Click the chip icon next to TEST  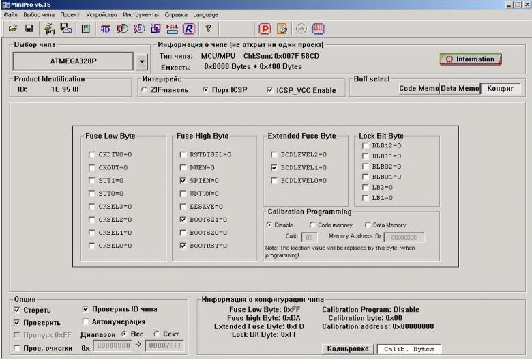point(318,29)
